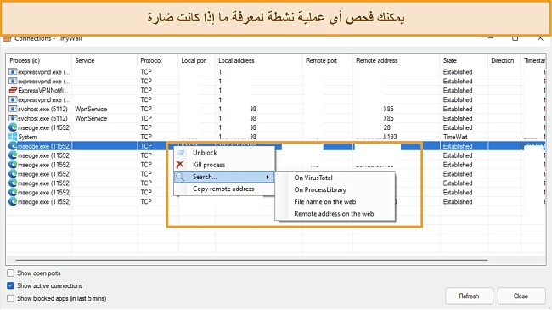Click the TimeWait state cell

tap(455, 137)
